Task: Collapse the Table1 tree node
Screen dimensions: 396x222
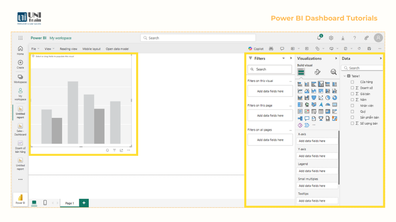Action: pos(345,76)
